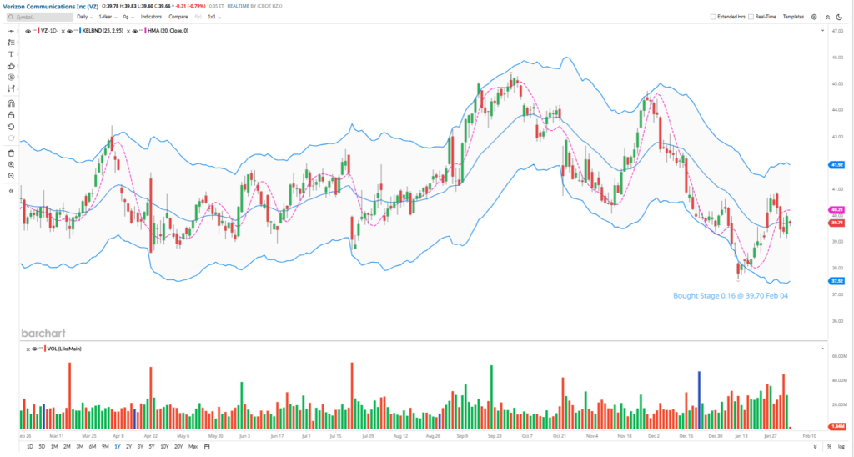
Task: Open chart settings gear icon
Action: [x=814, y=16]
